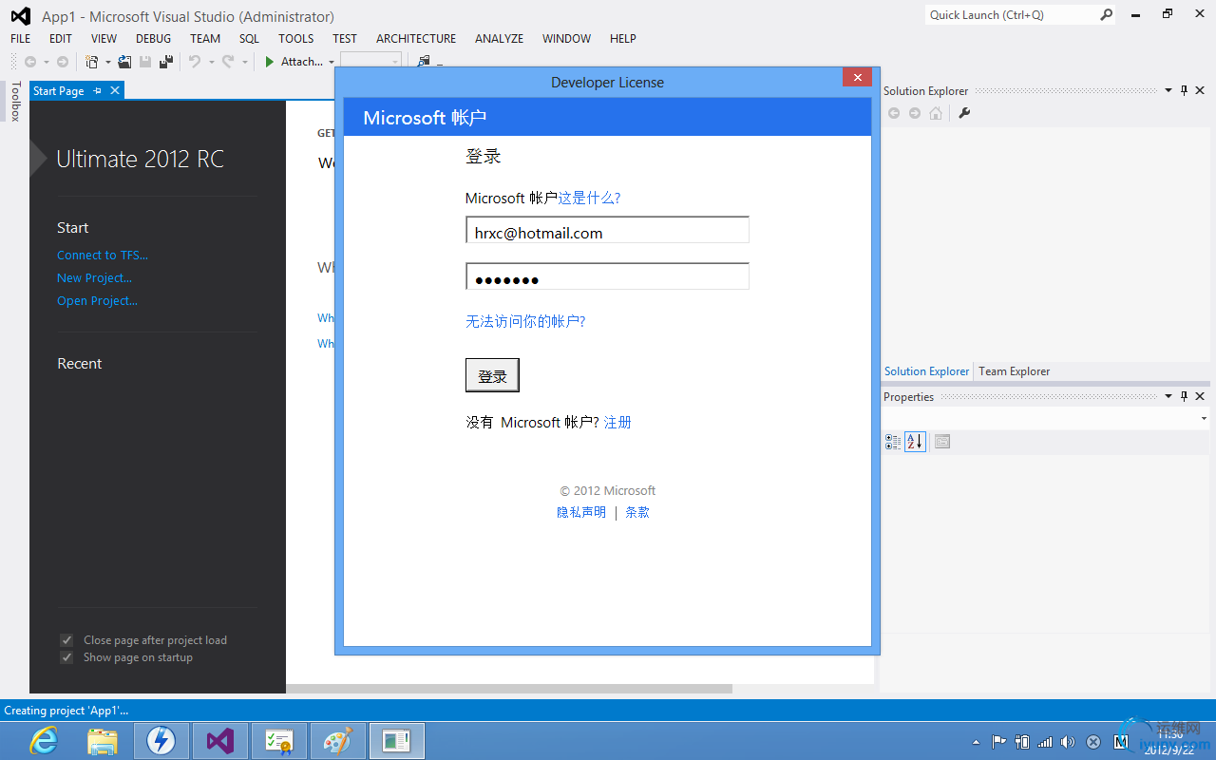1216x760 pixels.
Task: Open Solution Explorer properties wrench icon
Action: pyautogui.click(x=963, y=112)
